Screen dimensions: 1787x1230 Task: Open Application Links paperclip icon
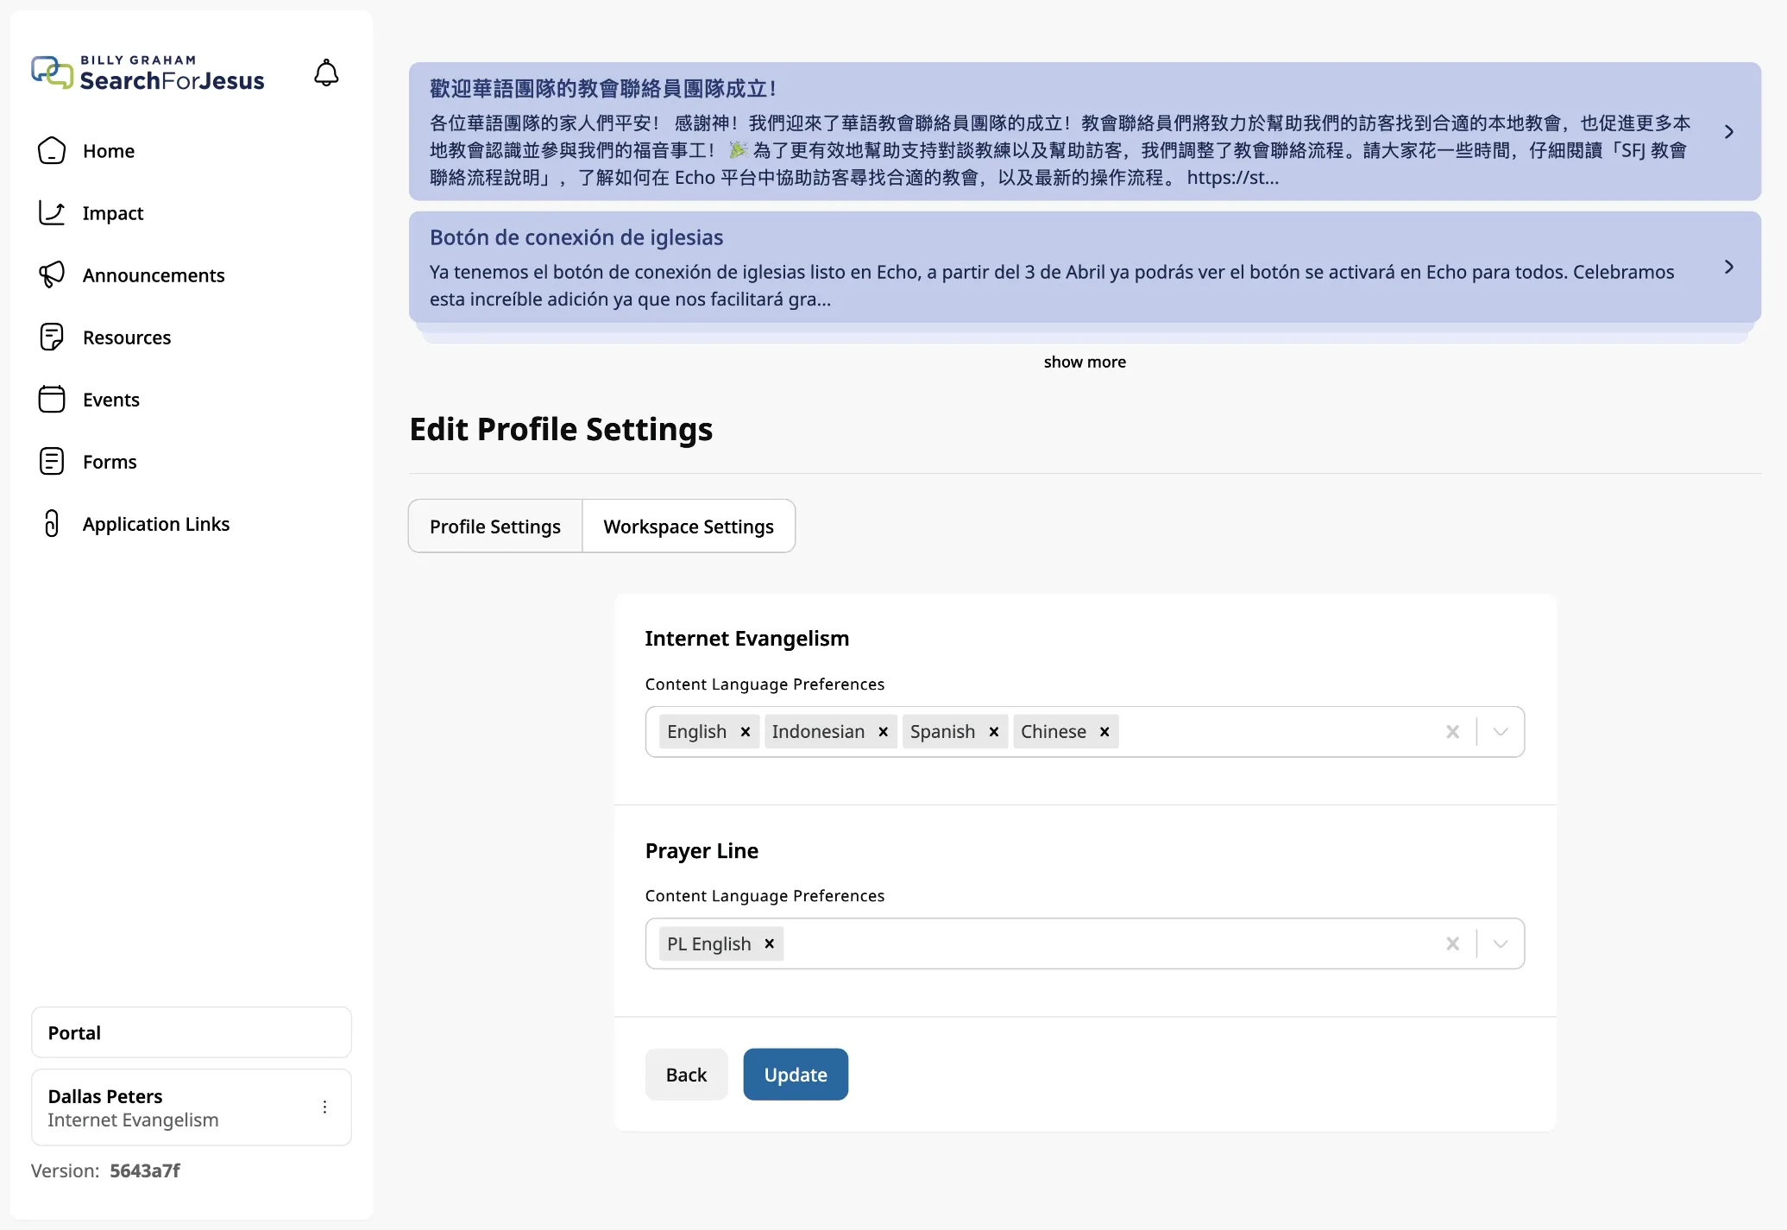coord(52,524)
